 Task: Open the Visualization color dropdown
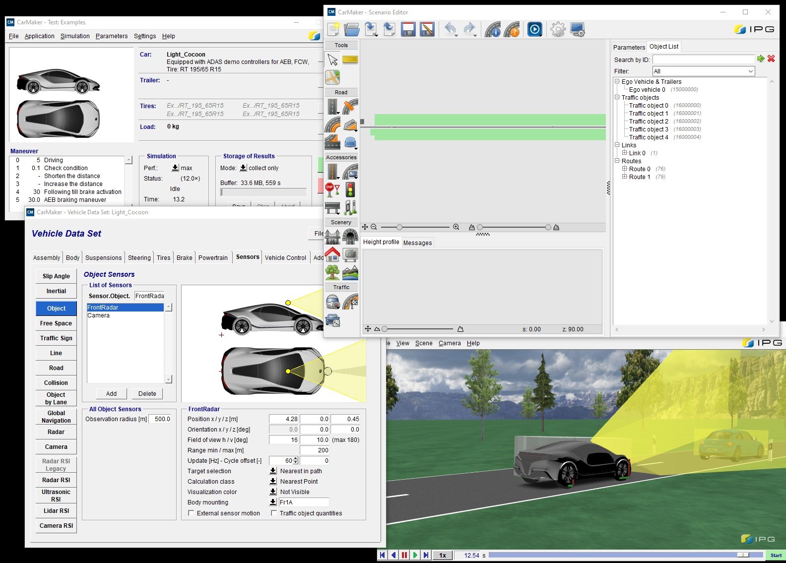click(273, 492)
